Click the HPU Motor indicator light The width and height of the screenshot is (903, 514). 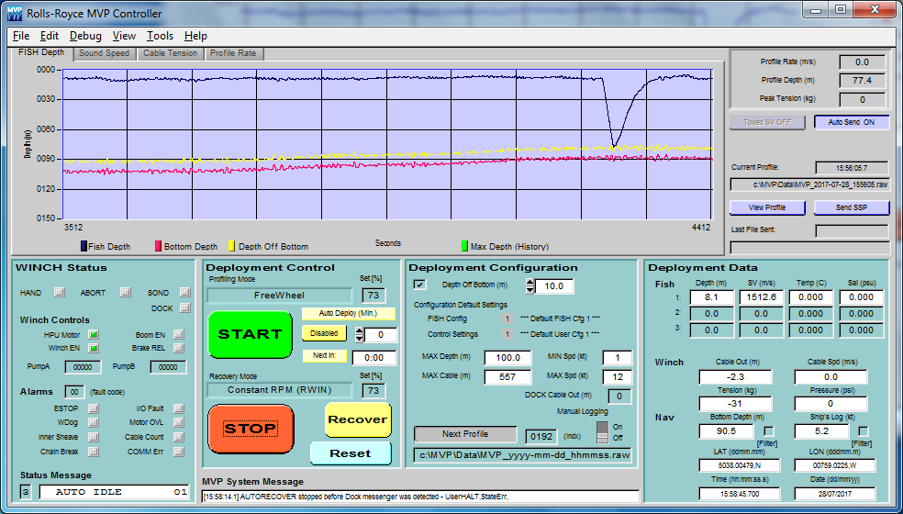93,334
